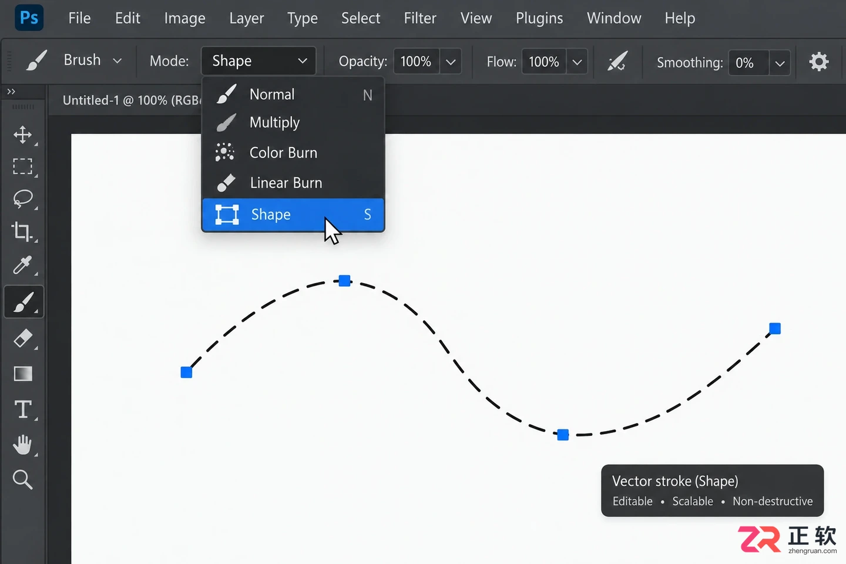Click the leftmost anchor point of the path
Screen dimensions: 846x564
coord(186,372)
